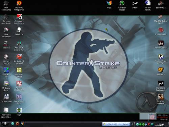The image size is (169, 127).
Task: Select the Teamspeak 2 RC2 icon
Action: tap(19, 99)
